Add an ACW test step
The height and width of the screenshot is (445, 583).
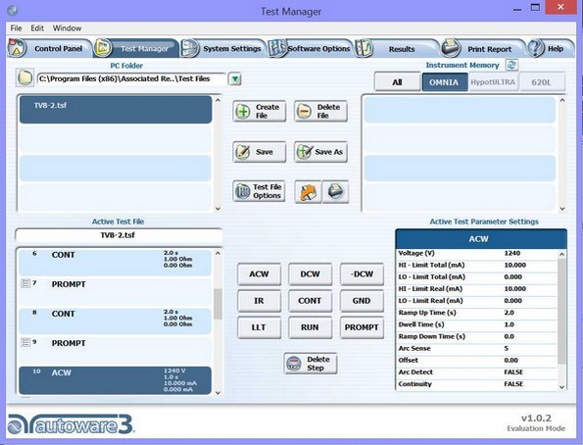point(259,274)
